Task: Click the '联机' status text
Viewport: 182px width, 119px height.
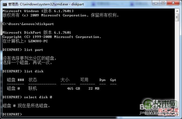Action: [33, 88]
